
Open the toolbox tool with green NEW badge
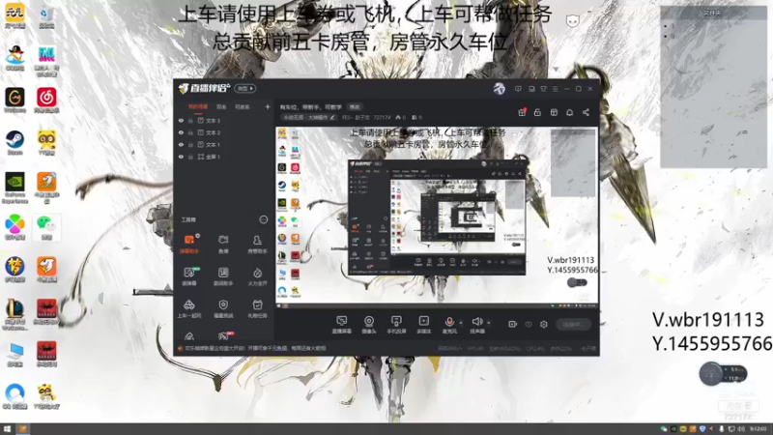(x=189, y=276)
